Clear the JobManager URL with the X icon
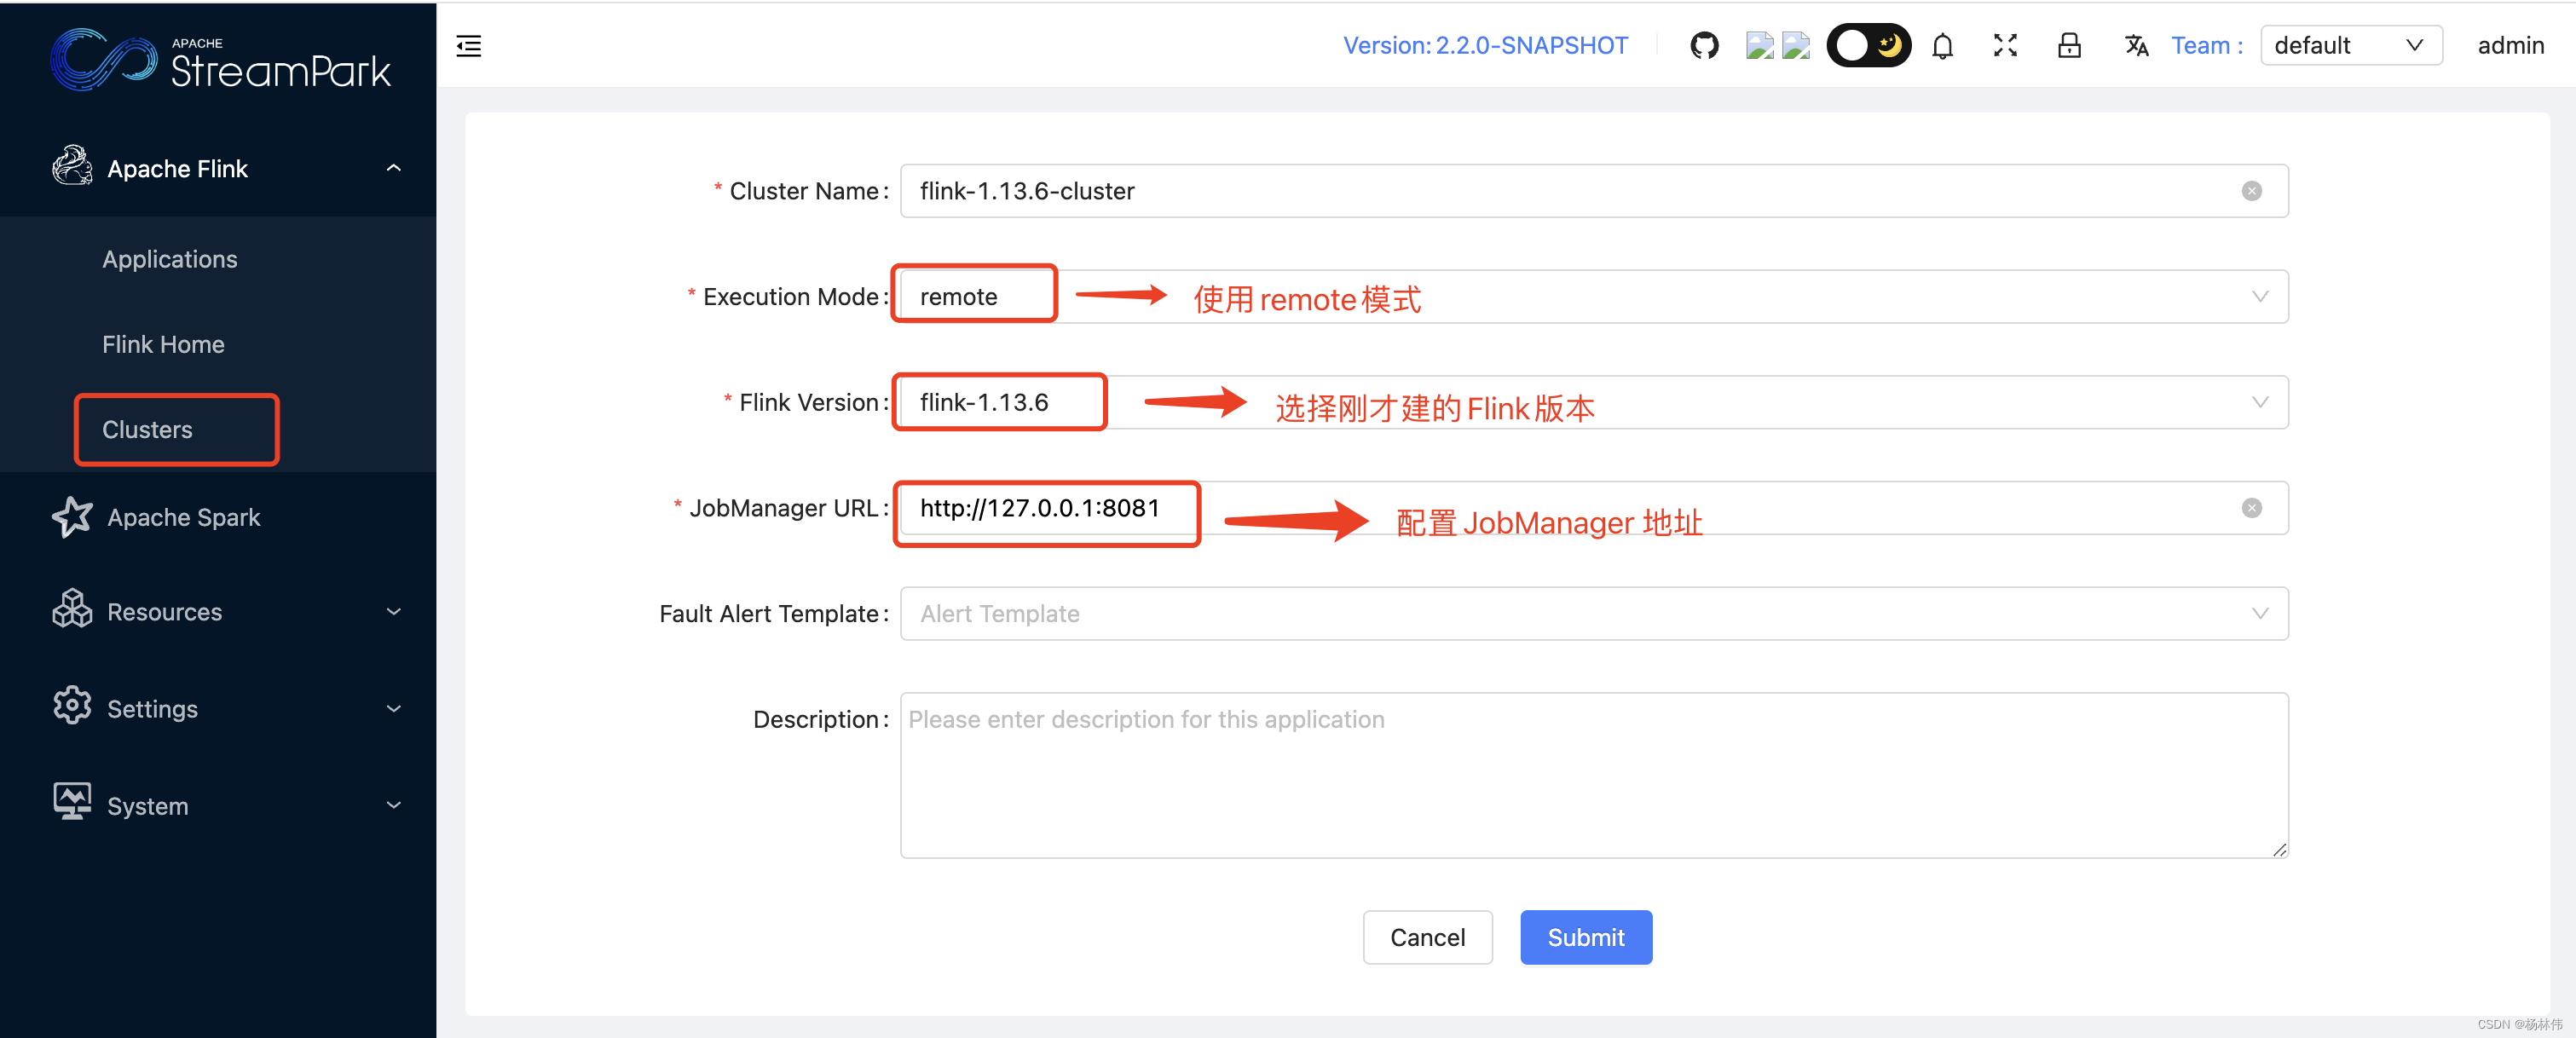 click(x=2251, y=508)
